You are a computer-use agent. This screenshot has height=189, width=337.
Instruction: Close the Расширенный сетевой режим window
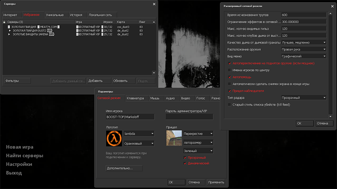point(332,6)
